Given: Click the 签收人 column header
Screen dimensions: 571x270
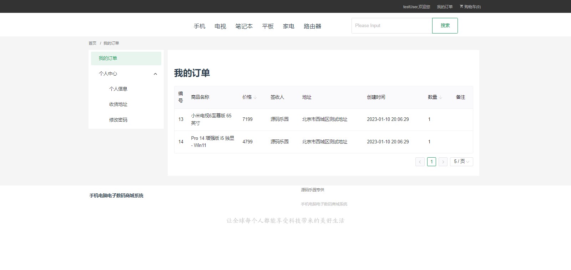Looking at the screenshot, I should point(277,97).
